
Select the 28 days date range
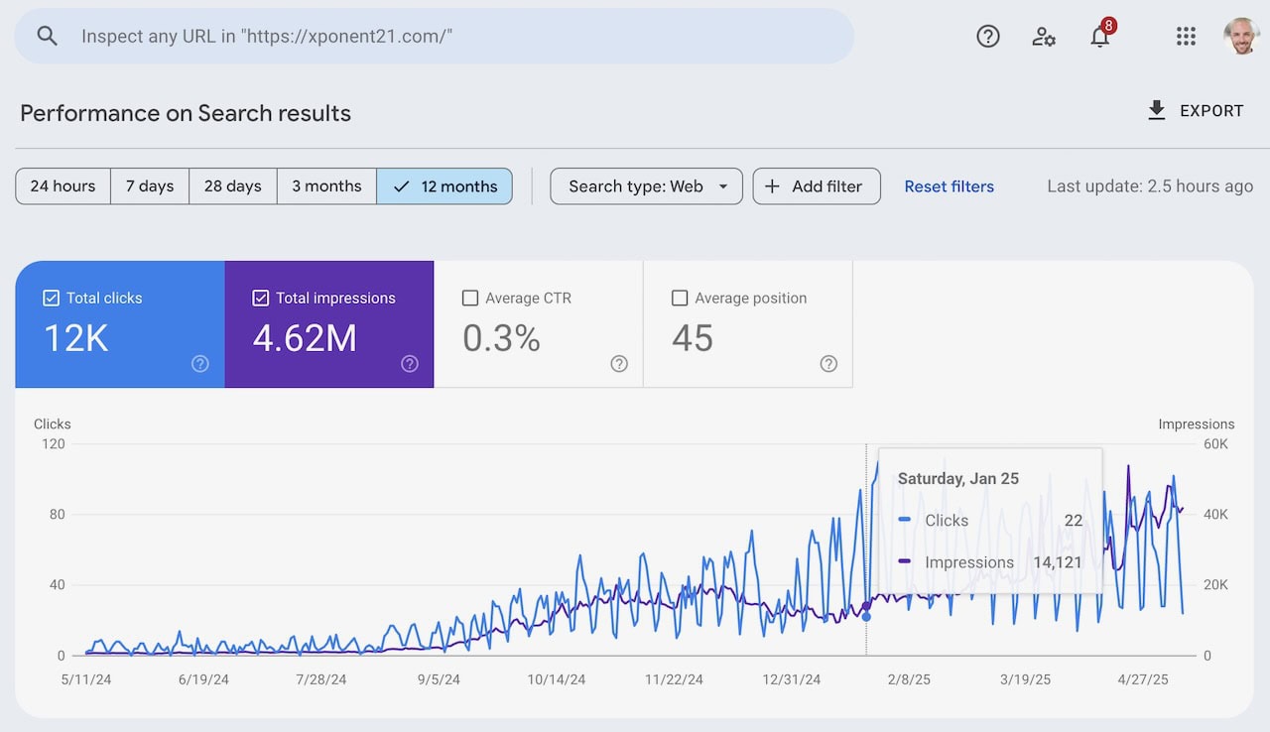pyautogui.click(x=233, y=186)
